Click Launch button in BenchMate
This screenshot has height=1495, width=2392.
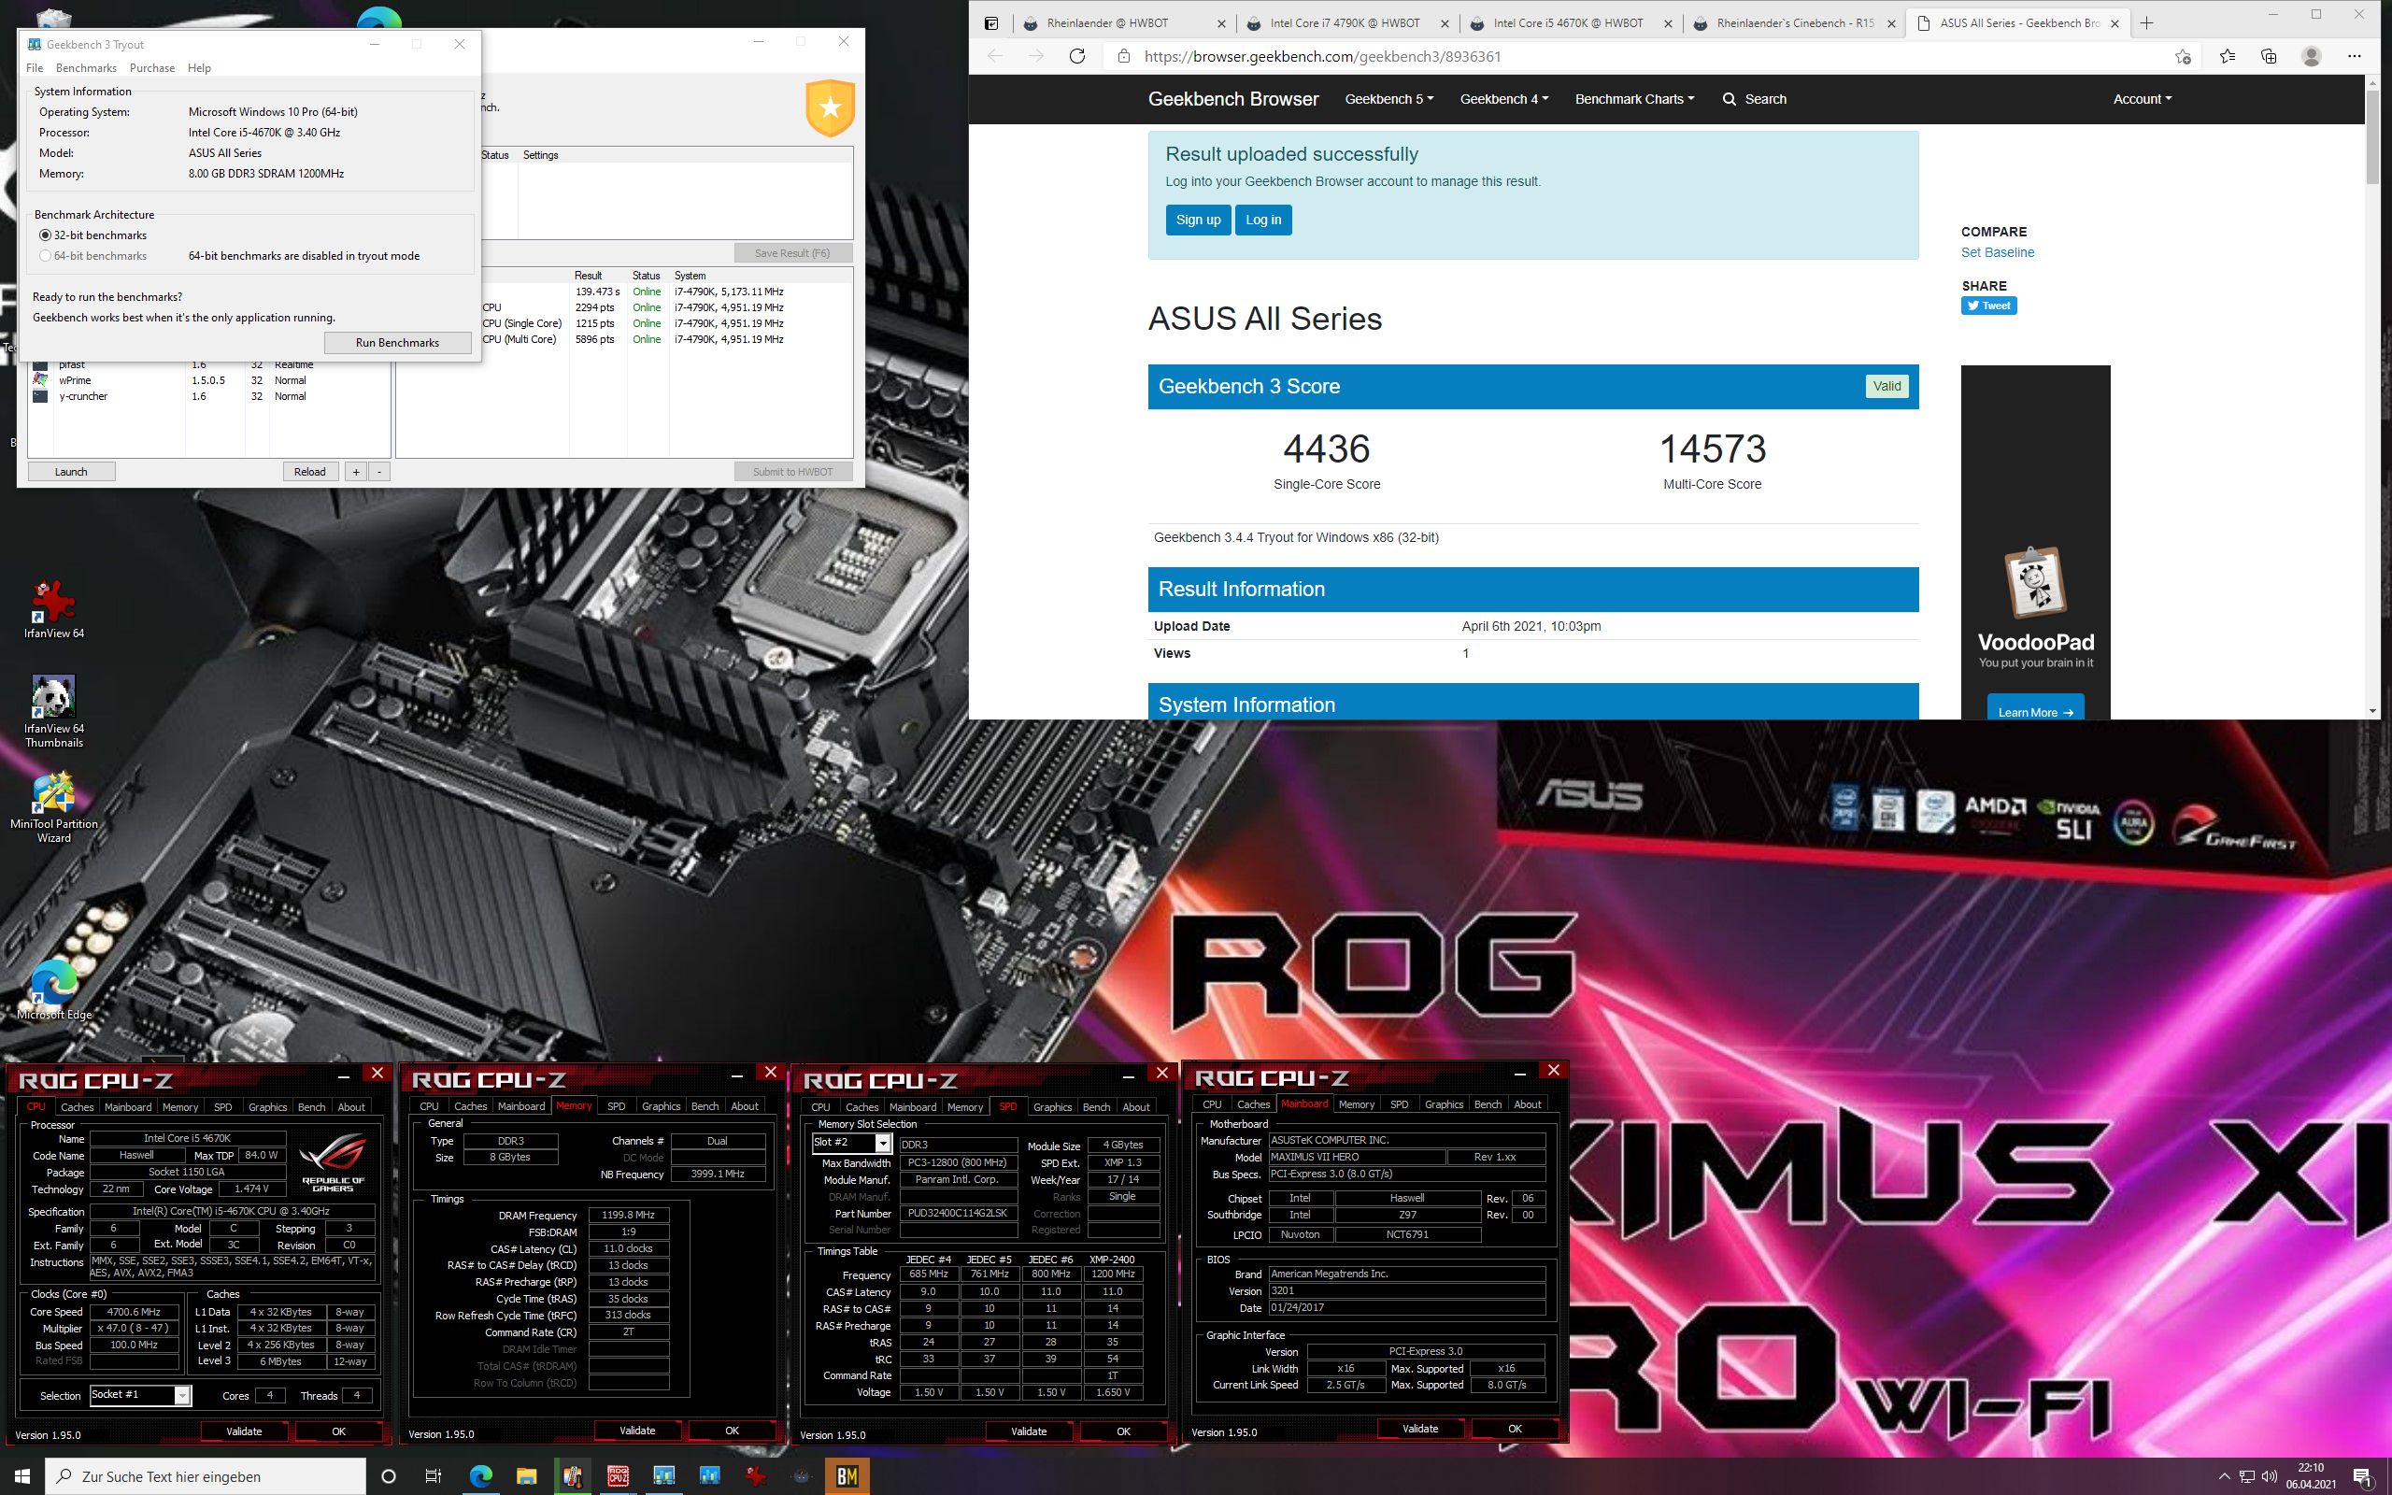tap(71, 472)
